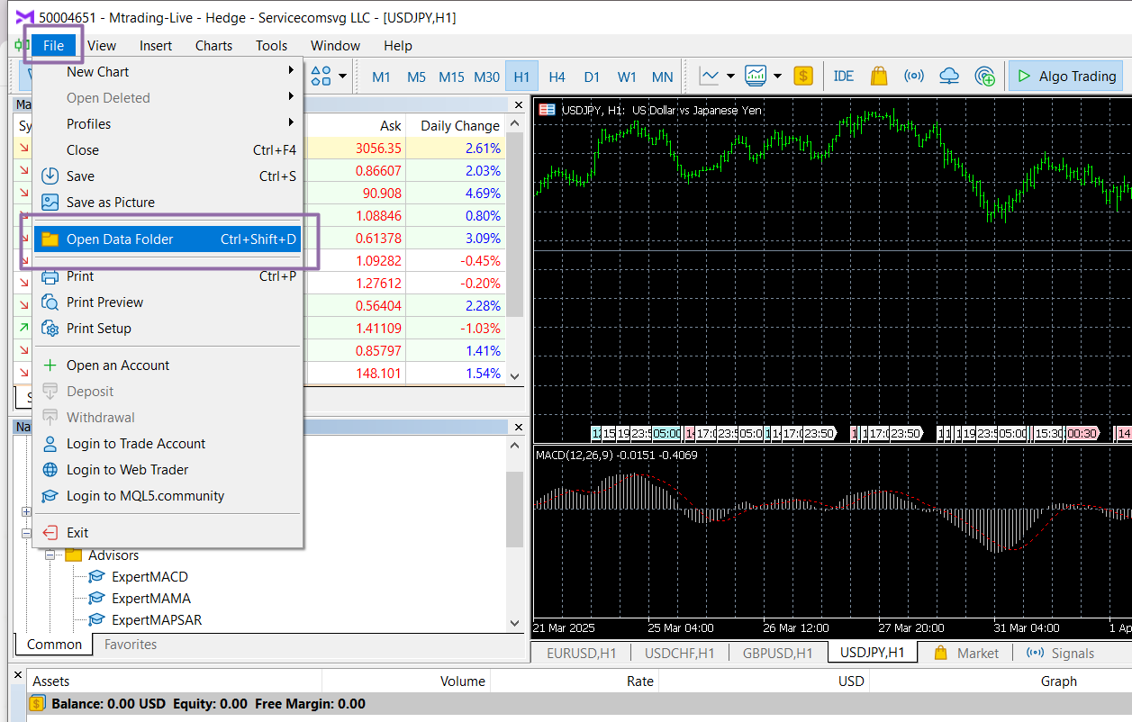The width and height of the screenshot is (1132, 722).
Task: Switch to GBPUSD,H1 chart tab
Action: pos(777,653)
